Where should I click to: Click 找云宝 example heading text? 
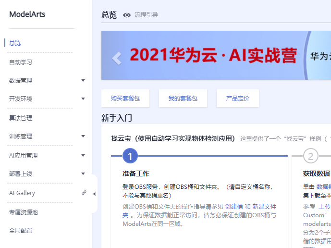[173, 138]
